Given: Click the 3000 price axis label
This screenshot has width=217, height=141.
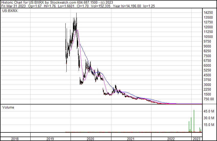Looking at the screenshot, I should tap(207, 85).
